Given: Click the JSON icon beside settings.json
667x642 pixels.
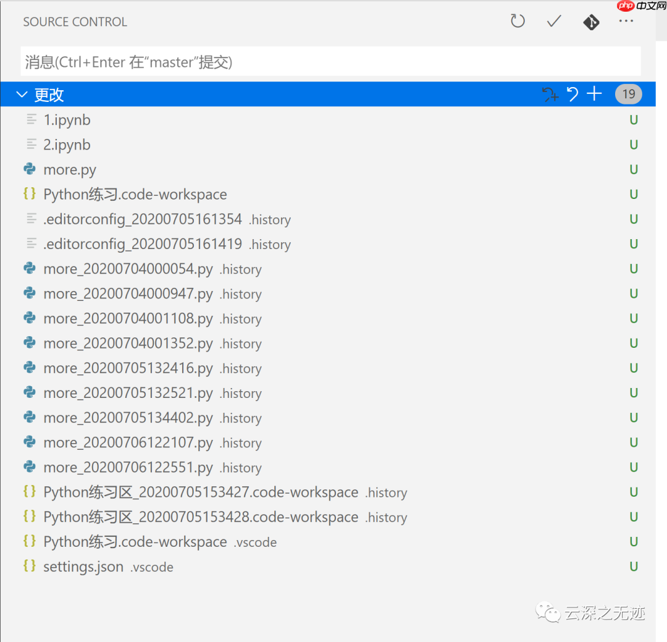Looking at the screenshot, I should coord(28,565).
